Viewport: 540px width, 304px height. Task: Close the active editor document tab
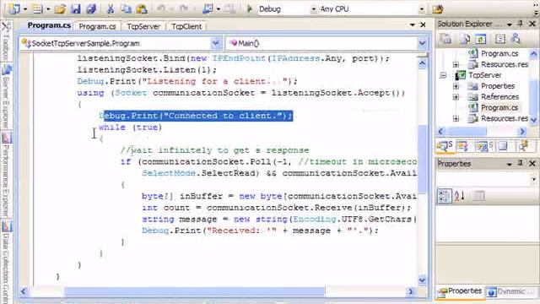coord(423,24)
